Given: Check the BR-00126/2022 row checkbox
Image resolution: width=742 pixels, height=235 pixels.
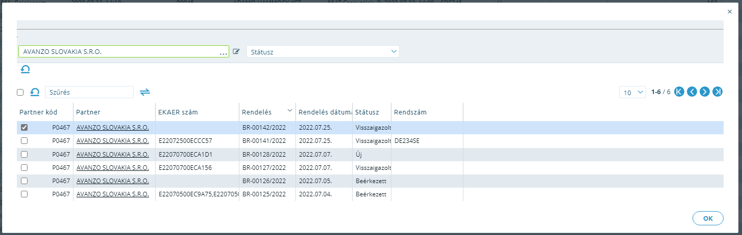Looking at the screenshot, I should tap(24, 181).
